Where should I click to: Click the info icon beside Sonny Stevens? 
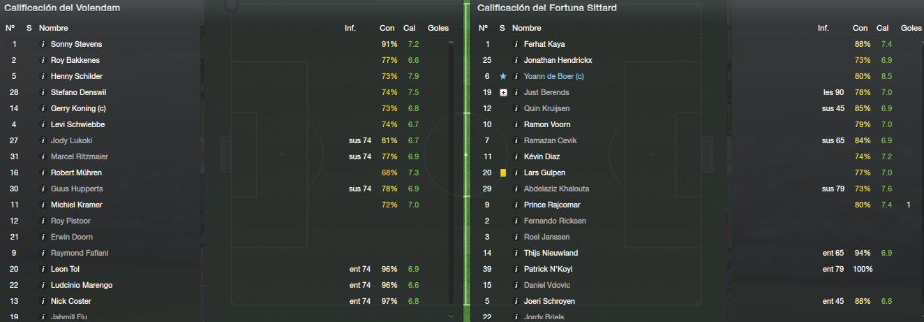coord(43,45)
